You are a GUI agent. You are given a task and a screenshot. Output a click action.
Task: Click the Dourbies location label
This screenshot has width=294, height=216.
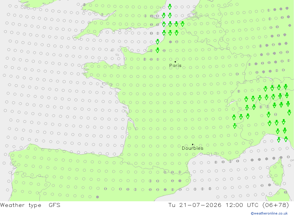point(193,148)
